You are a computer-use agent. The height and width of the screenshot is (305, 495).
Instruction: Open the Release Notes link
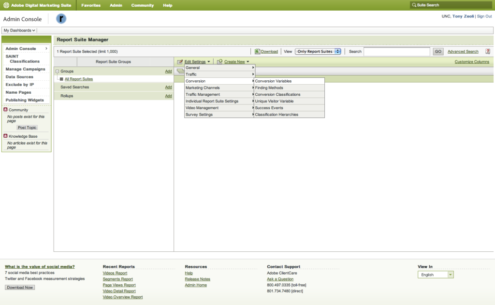[x=197, y=279]
